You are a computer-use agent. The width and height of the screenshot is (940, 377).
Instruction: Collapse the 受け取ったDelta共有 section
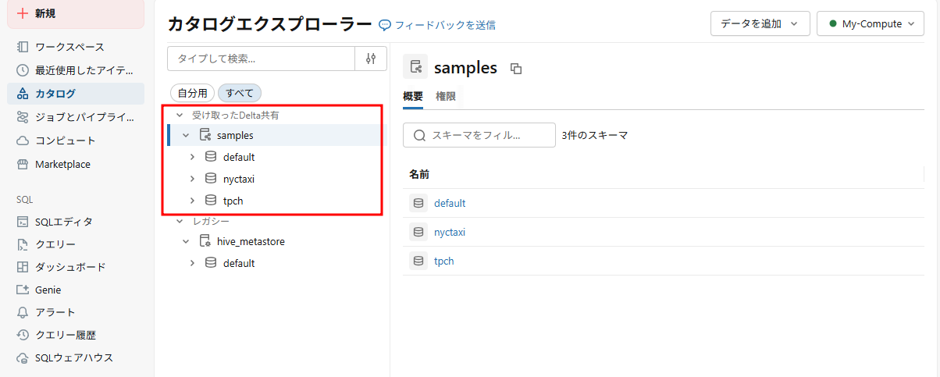180,115
